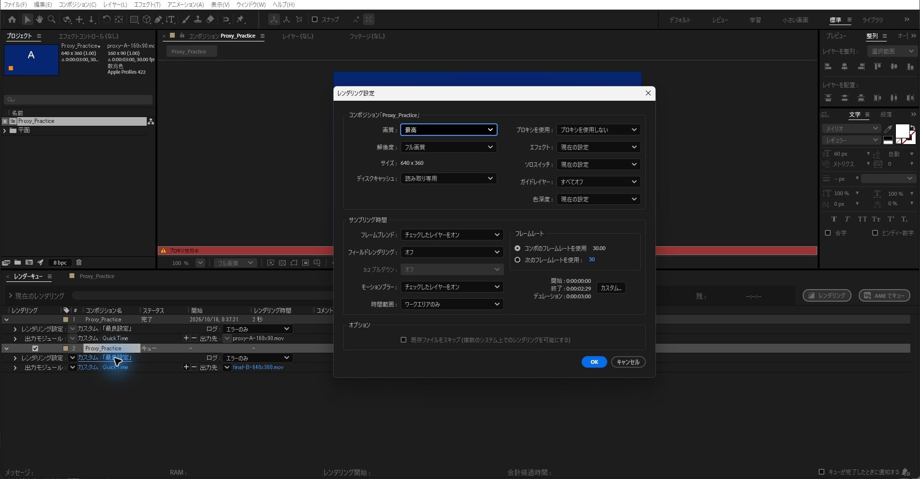Open the エフェクト menu

point(147,4)
